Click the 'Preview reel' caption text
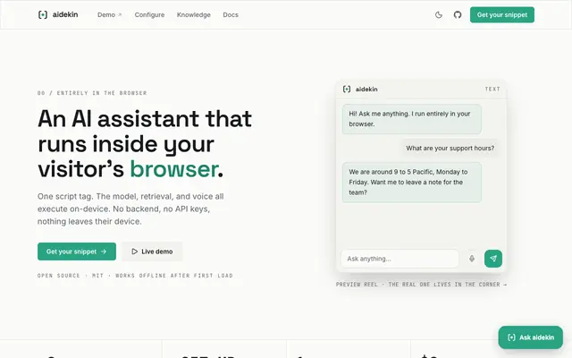The width and height of the screenshot is (572, 358). 421,285
